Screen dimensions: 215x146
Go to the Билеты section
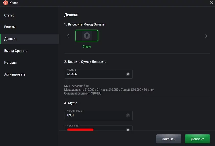[x=10, y=27]
